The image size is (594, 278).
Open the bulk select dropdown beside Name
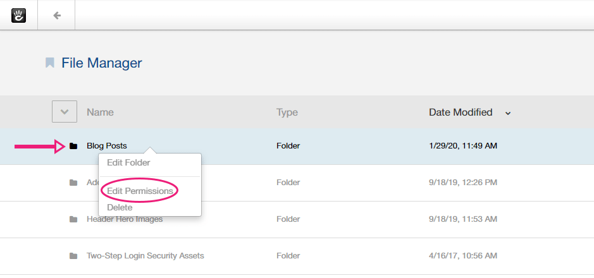coord(65,112)
